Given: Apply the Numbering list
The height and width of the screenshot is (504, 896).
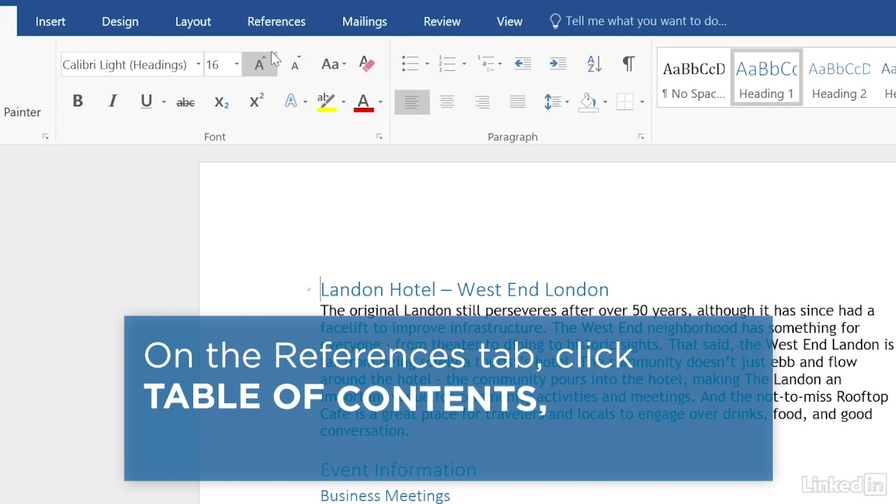Looking at the screenshot, I should [447, 64].
